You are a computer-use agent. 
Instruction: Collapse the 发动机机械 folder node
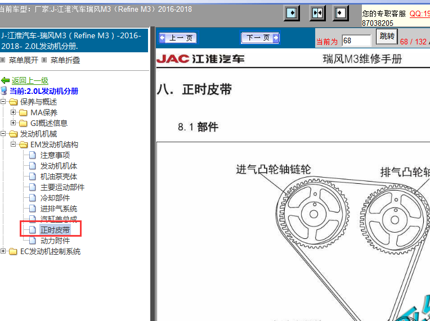(x=3, y=134)
